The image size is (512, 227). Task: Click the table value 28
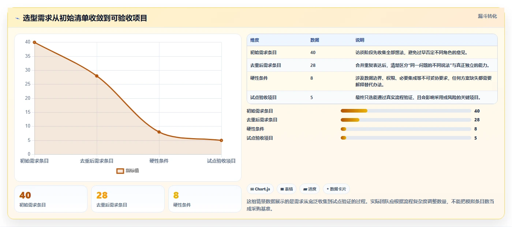tap(313, 65)
